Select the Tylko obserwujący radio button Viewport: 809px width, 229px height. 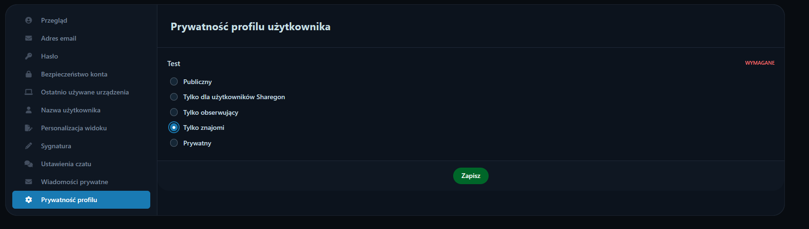click(174, 112)
